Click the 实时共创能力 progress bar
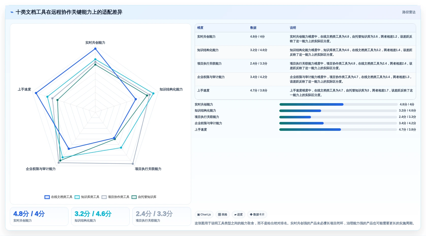 pyautogui.click(x=338, y=104)
